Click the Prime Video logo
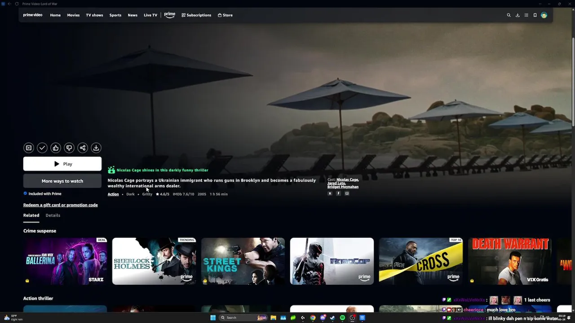 (33, 15)
